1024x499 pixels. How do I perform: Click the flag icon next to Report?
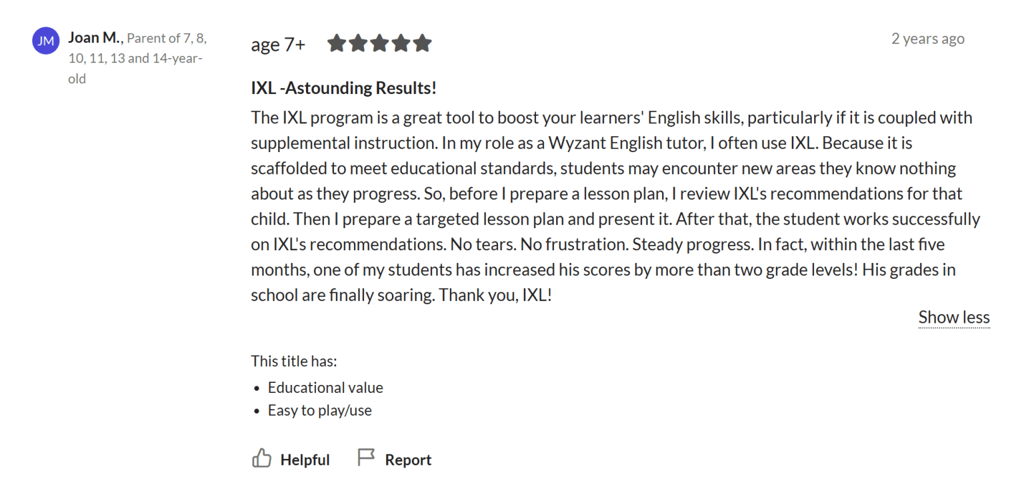[x=366, y=458]
